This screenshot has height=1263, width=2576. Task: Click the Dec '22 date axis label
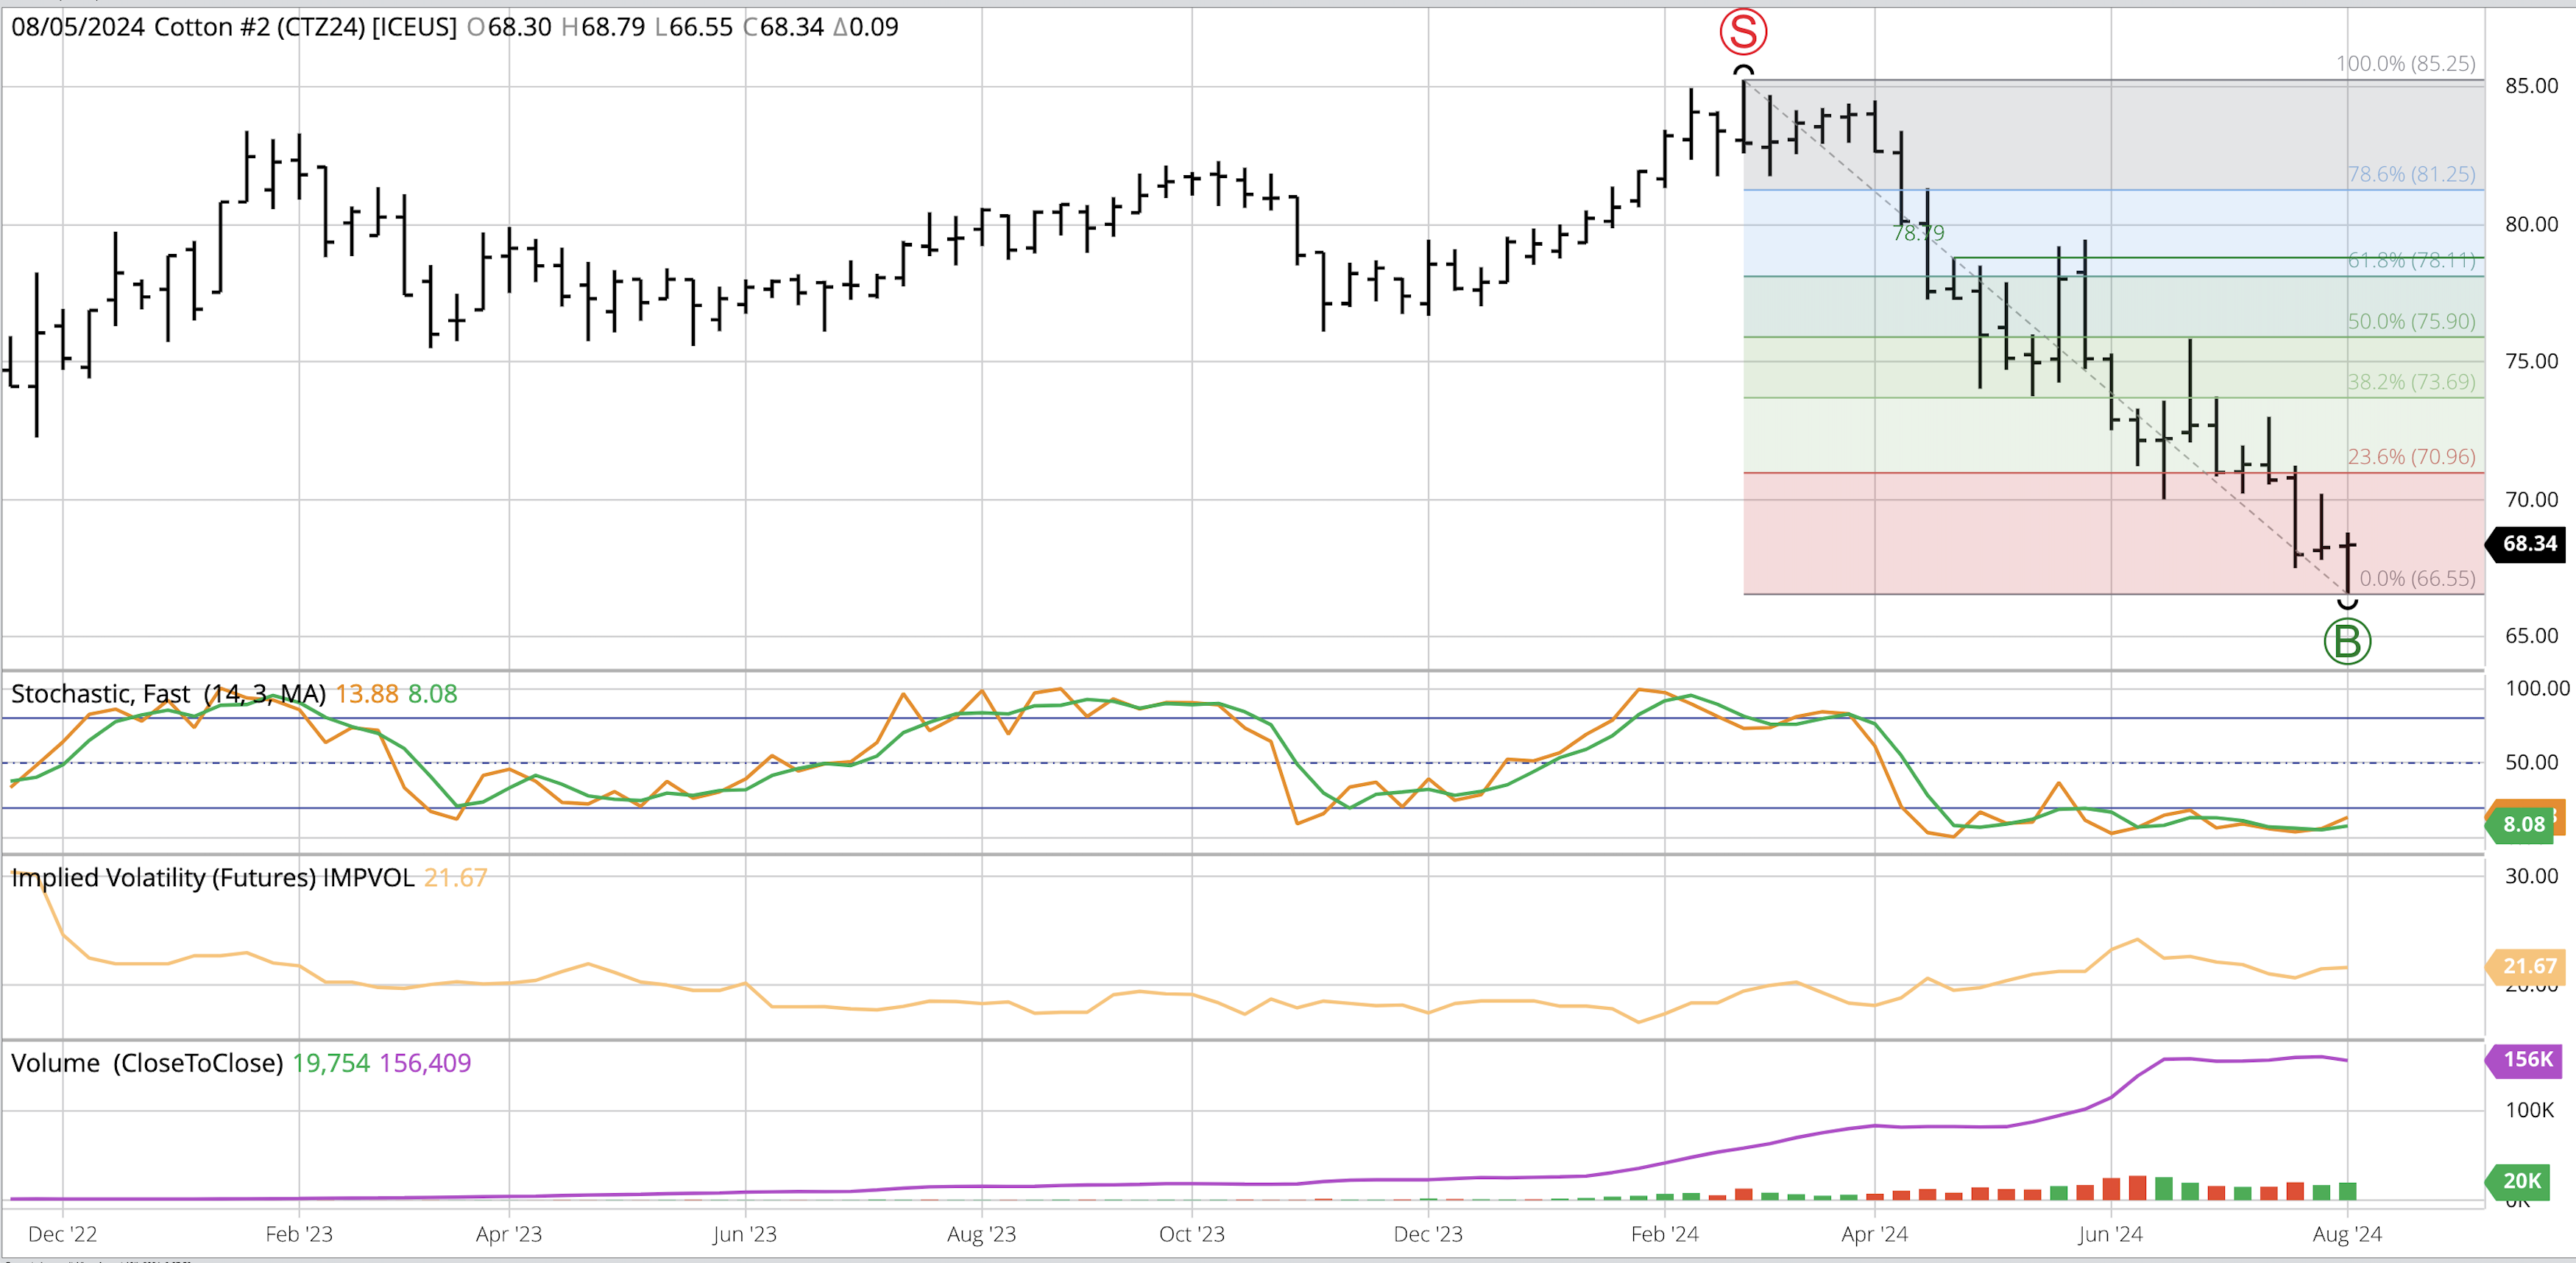pyautogui.click(x=62, y=1235)
